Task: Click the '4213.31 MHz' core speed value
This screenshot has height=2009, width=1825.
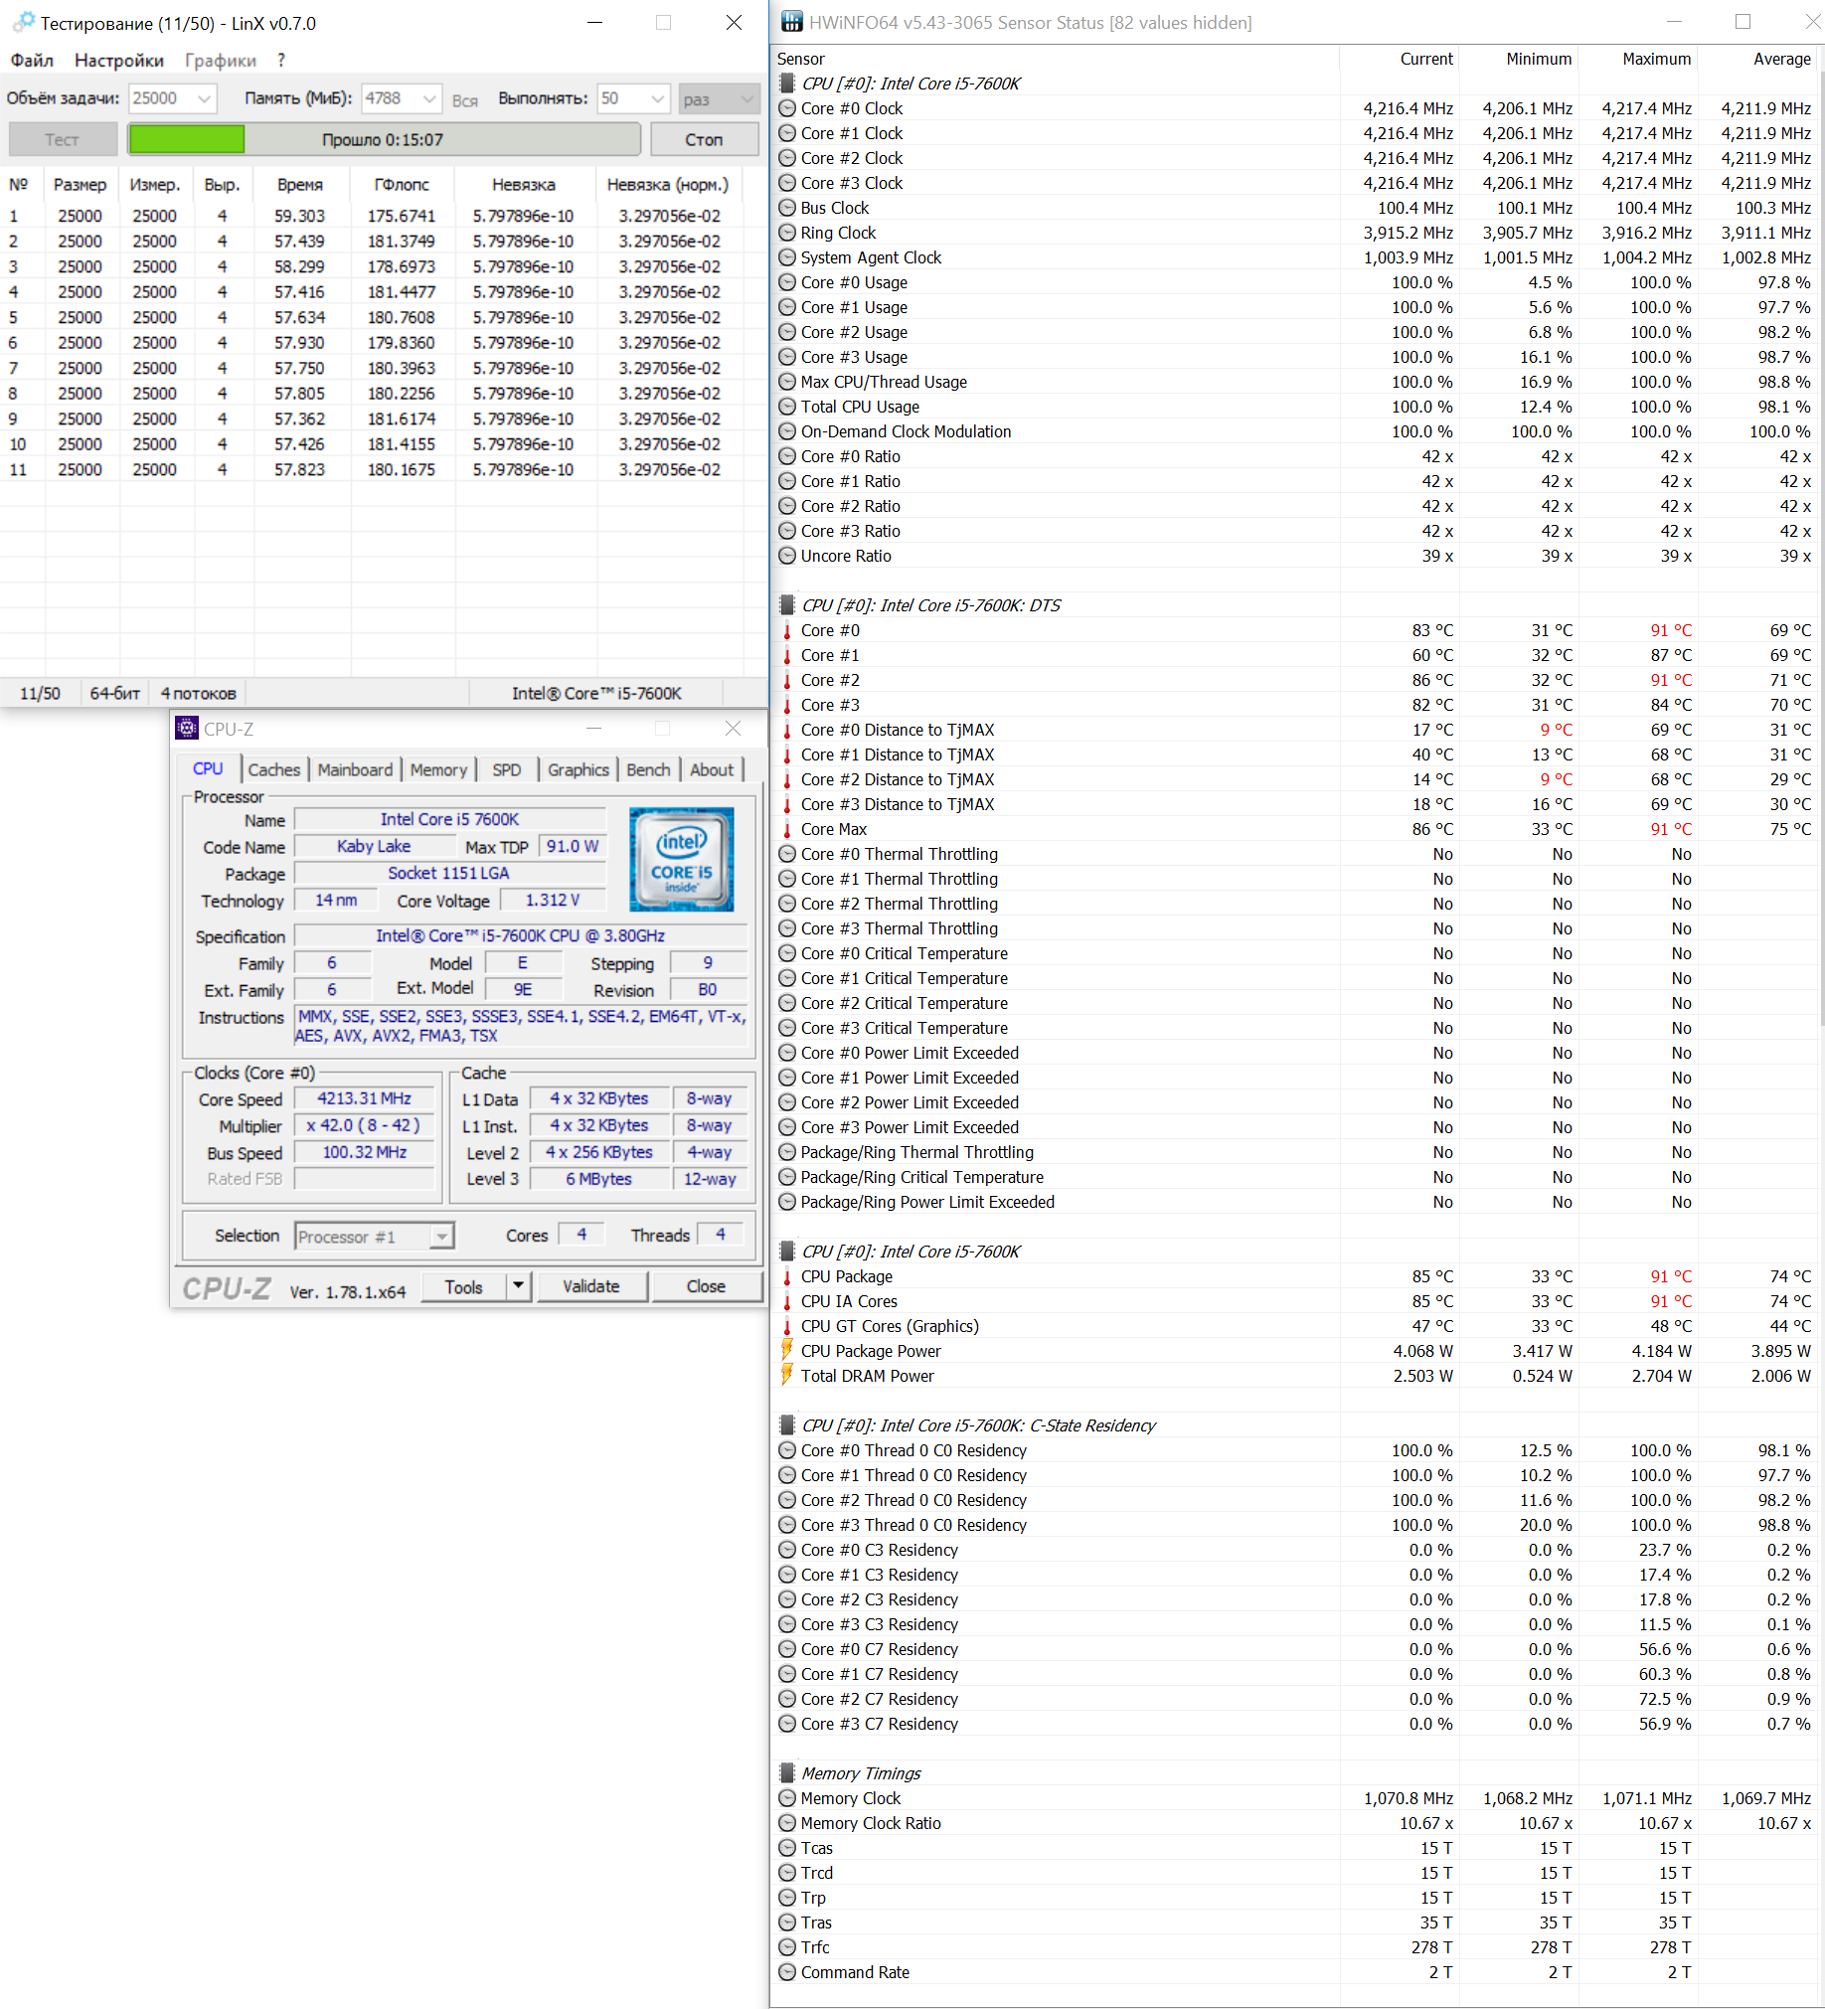Action: (365, 1098)
